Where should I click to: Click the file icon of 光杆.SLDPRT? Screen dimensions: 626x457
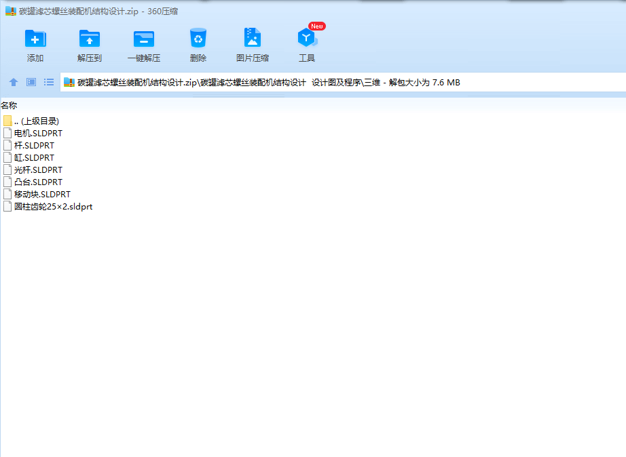[x=7, y=170]
